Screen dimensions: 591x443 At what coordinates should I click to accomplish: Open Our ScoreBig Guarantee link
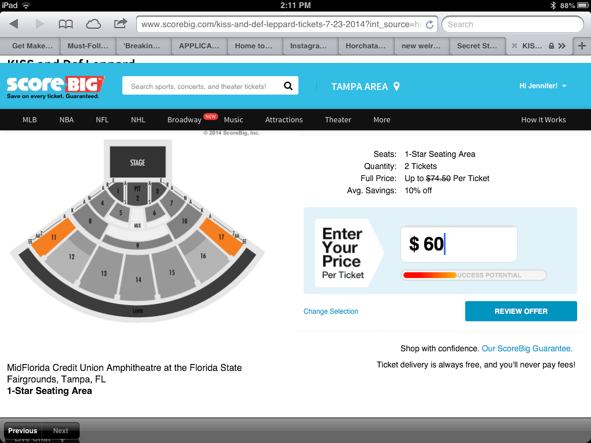coord(527,348)
